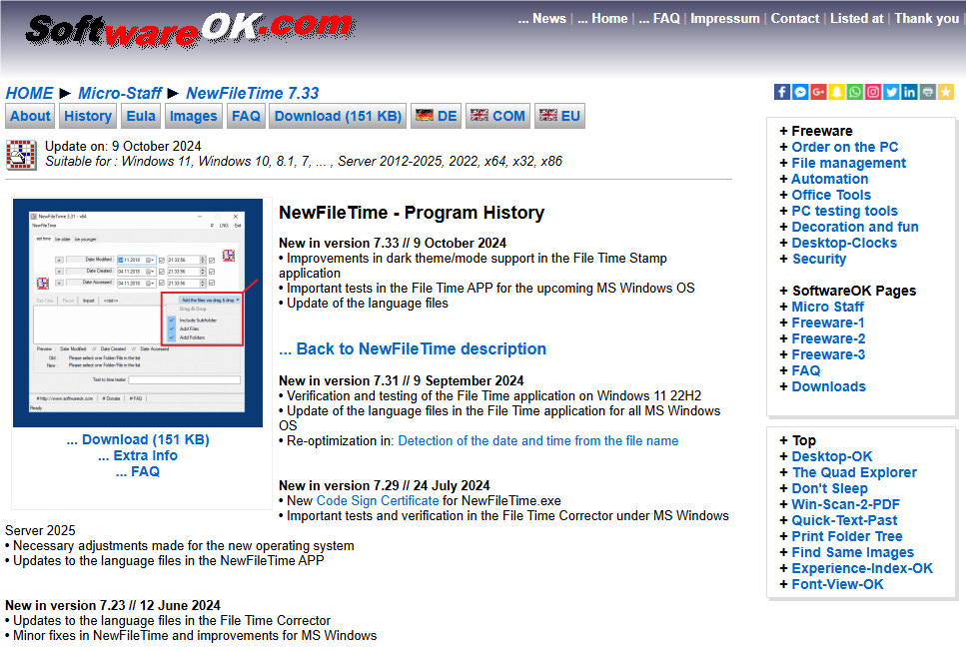This screenshot has height=651, width=966.
Task: Open Impressum in top navigation
Action: tap(725, 19)
